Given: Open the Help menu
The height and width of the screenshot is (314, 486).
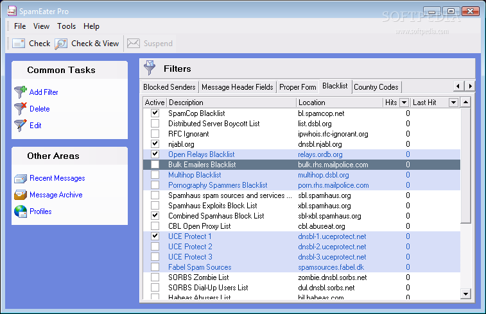Looking at the screenshot, I should (x=91, y=26).
